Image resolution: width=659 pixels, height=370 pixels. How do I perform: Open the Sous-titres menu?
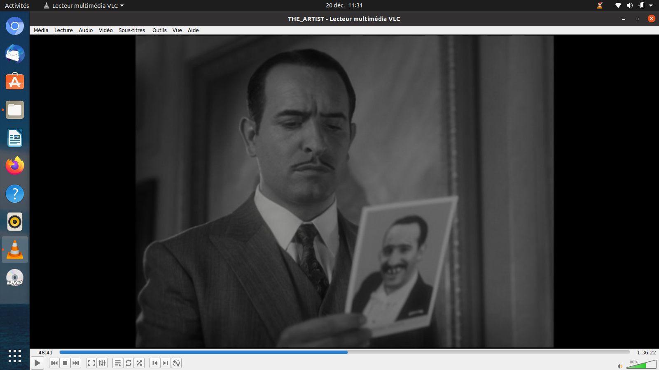132,30
